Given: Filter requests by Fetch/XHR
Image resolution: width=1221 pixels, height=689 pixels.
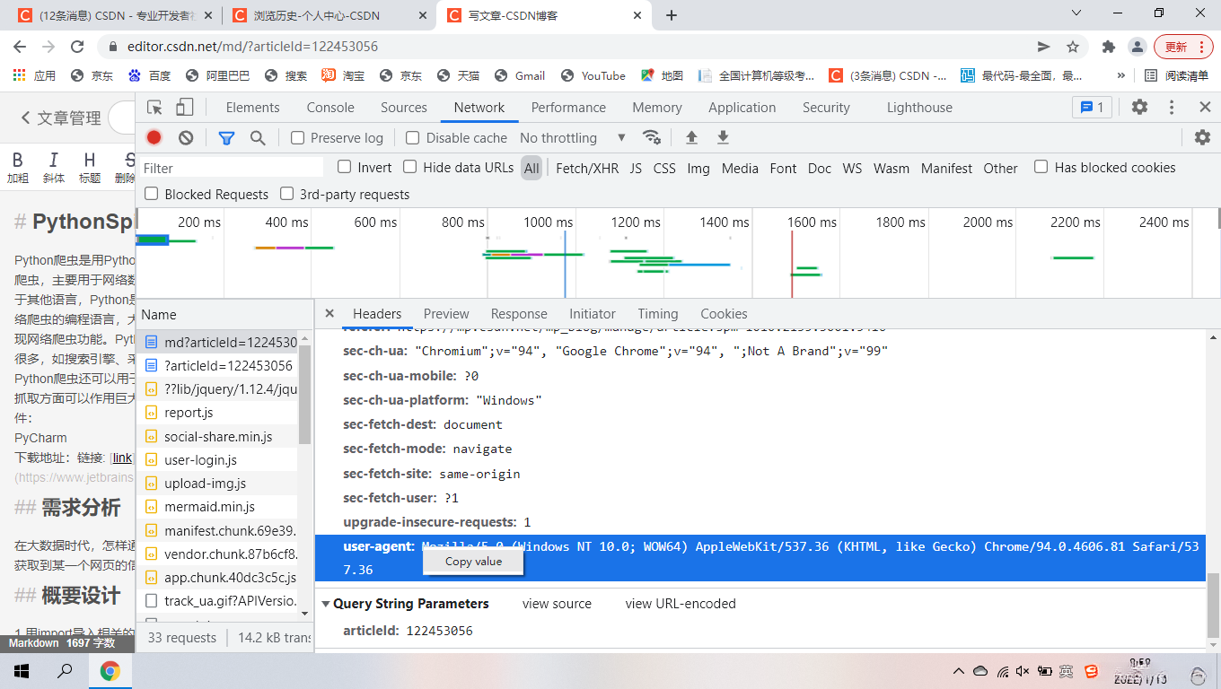Looking at the screenshot, I should [587, 168].
